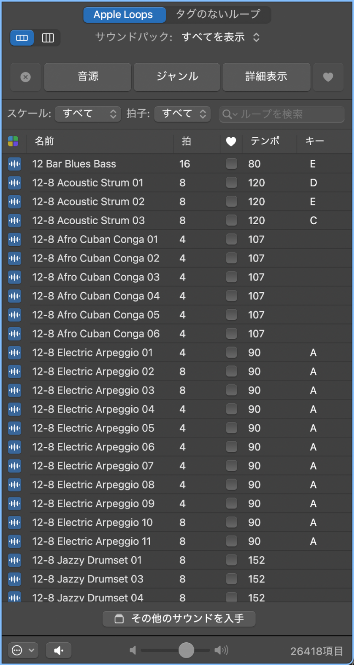Adjust the preview volume slider knob
The height and width of the screenshot is (666, 355).
(x=186, y=650)
